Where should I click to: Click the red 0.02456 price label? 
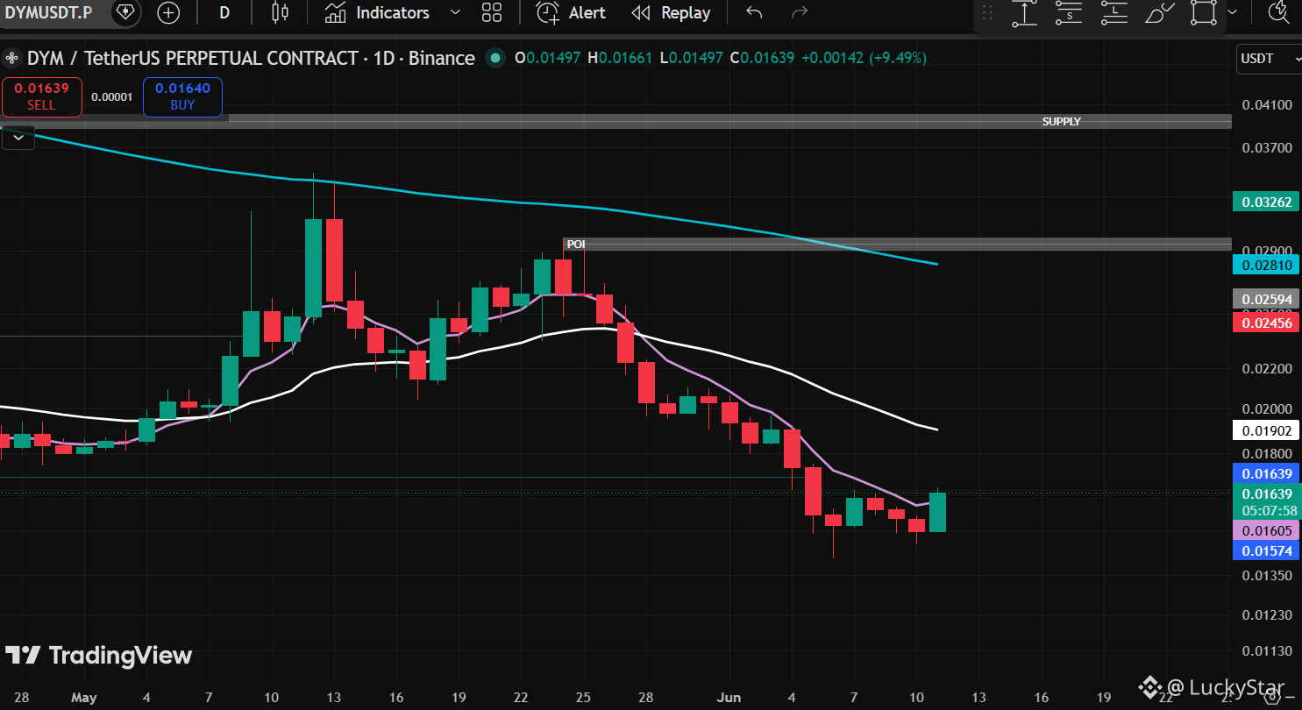coord(1266,323)
